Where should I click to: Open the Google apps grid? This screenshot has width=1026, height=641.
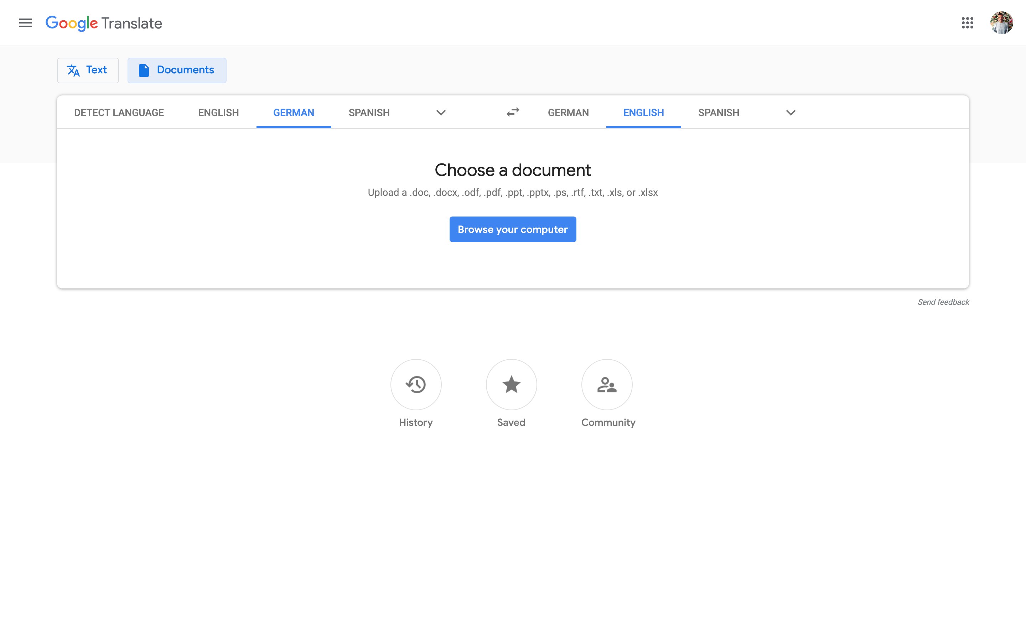click(967, 23)
